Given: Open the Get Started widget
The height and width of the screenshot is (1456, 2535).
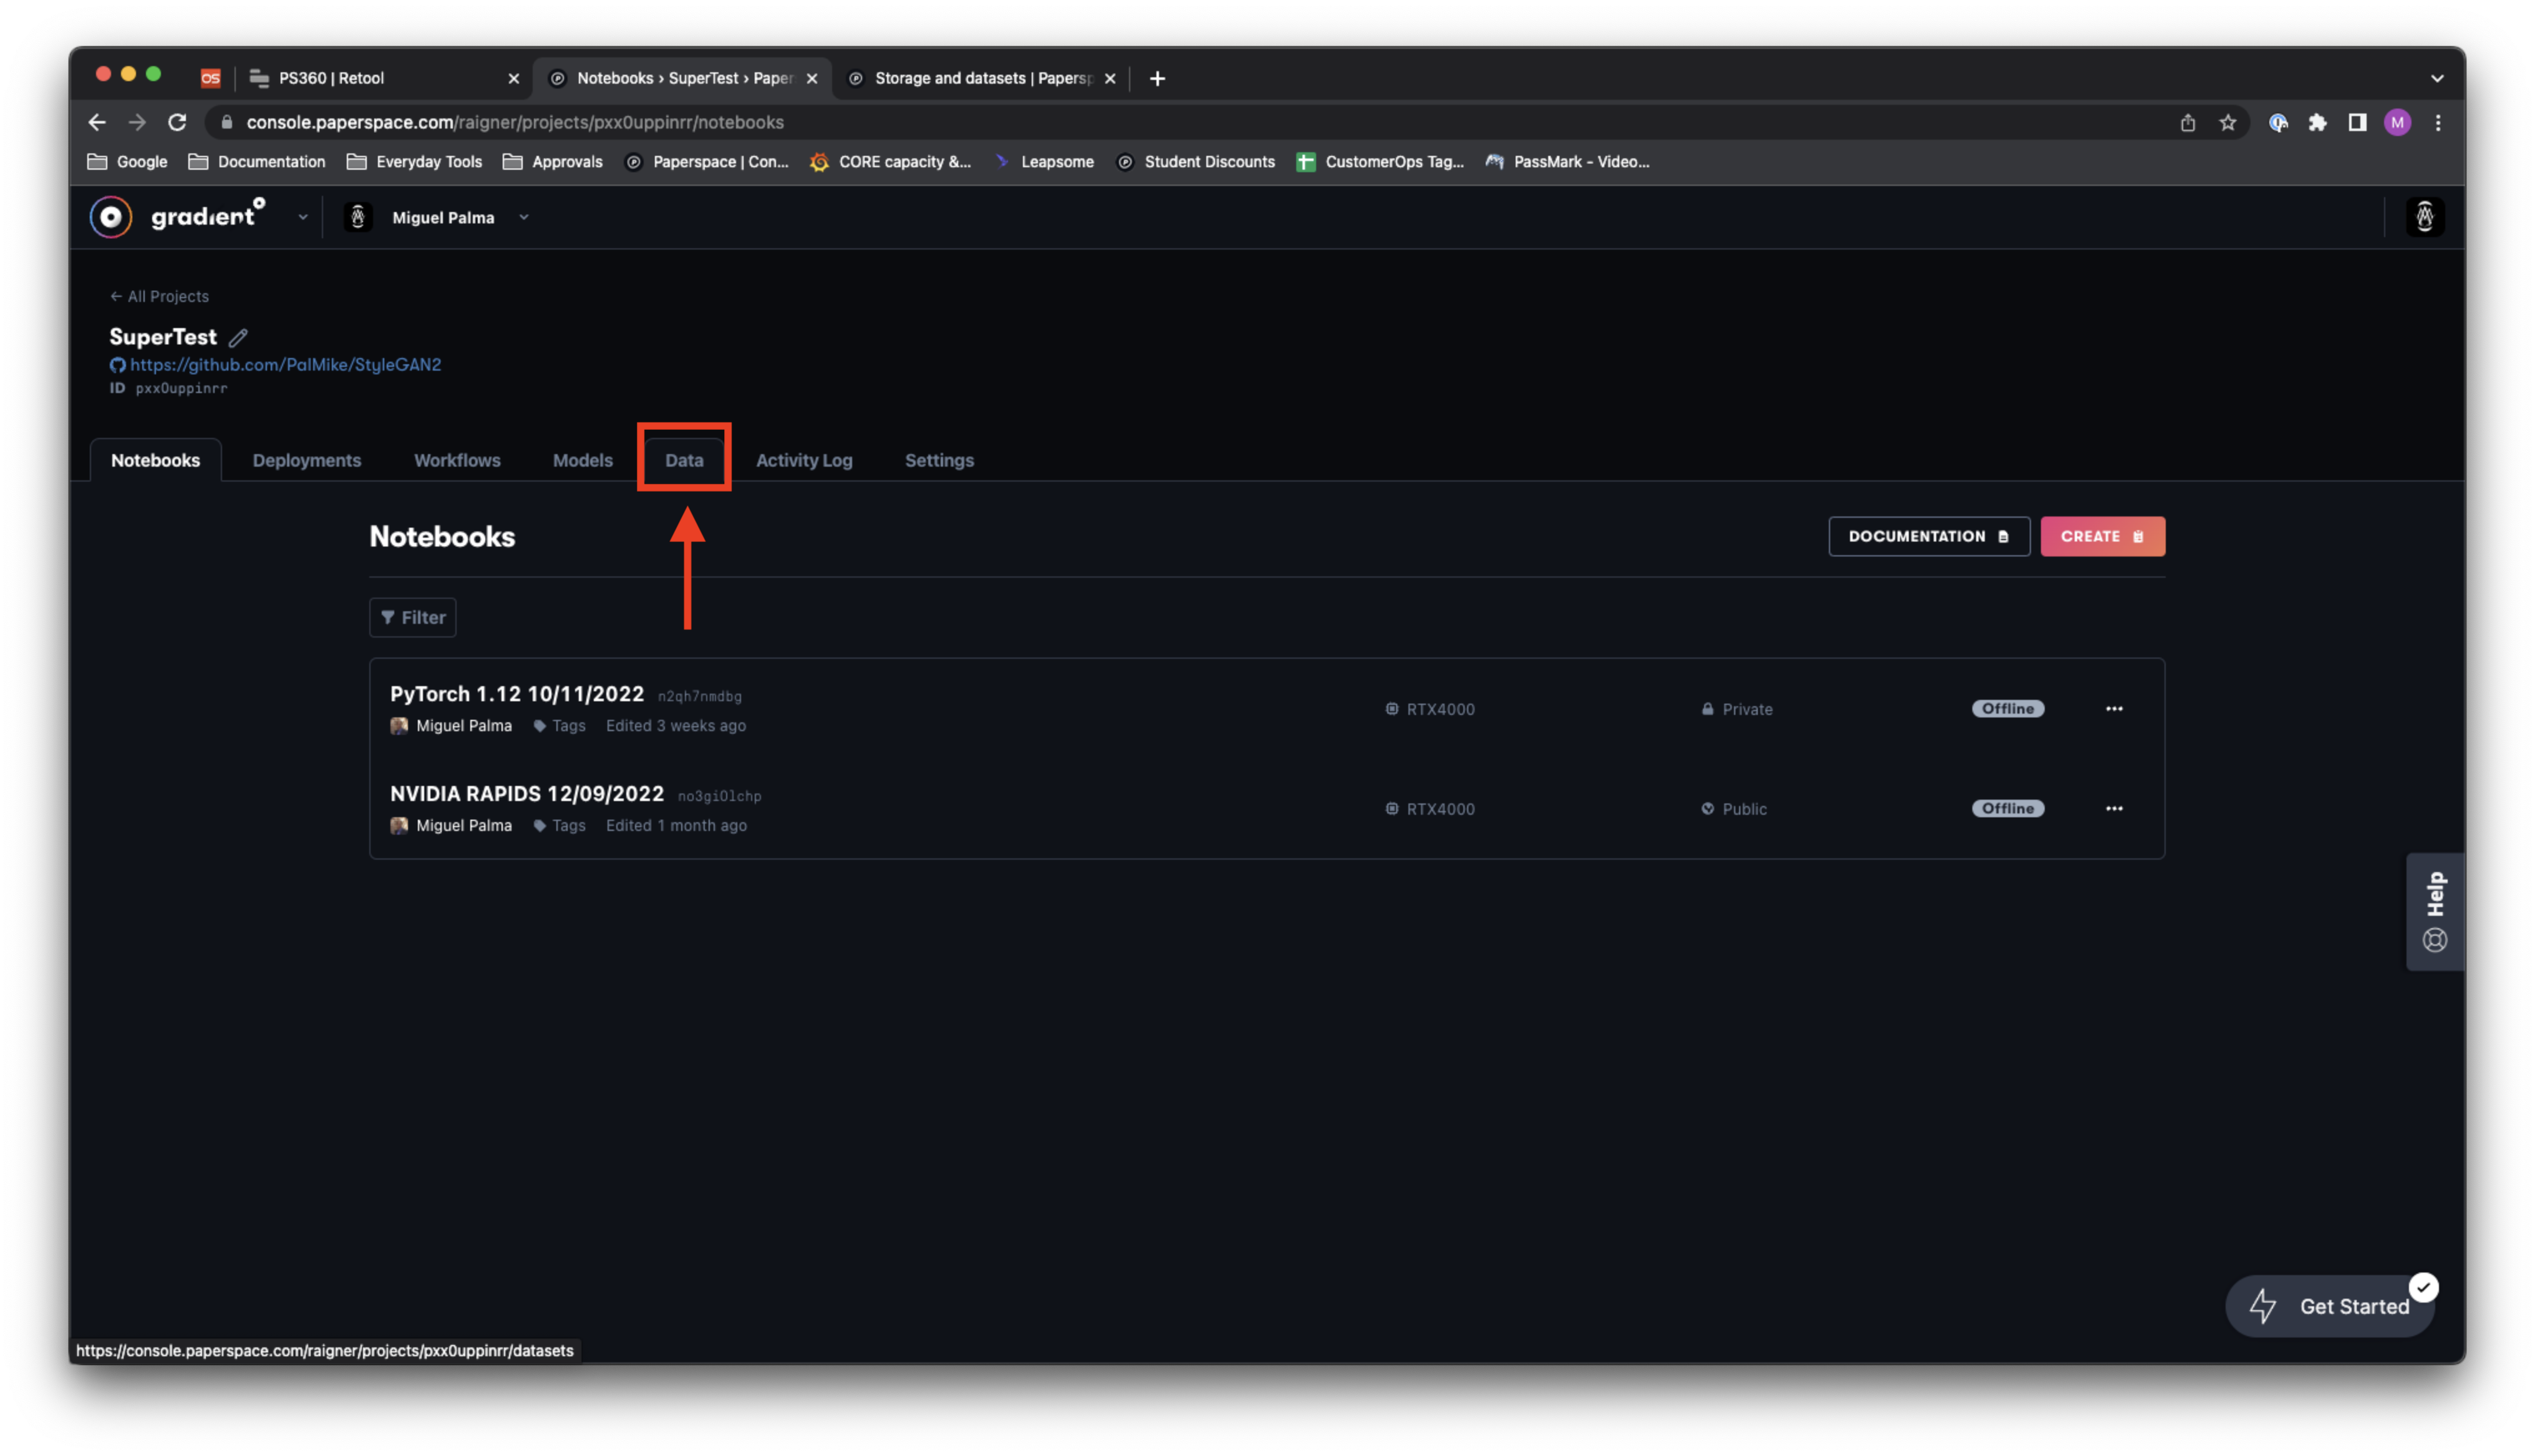Looking at the screenshot, I should pyautogui.click(x=2330, y=1306).
